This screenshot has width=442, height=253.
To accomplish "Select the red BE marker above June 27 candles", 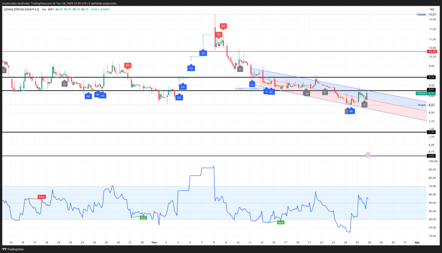I will tap(128, 66).
